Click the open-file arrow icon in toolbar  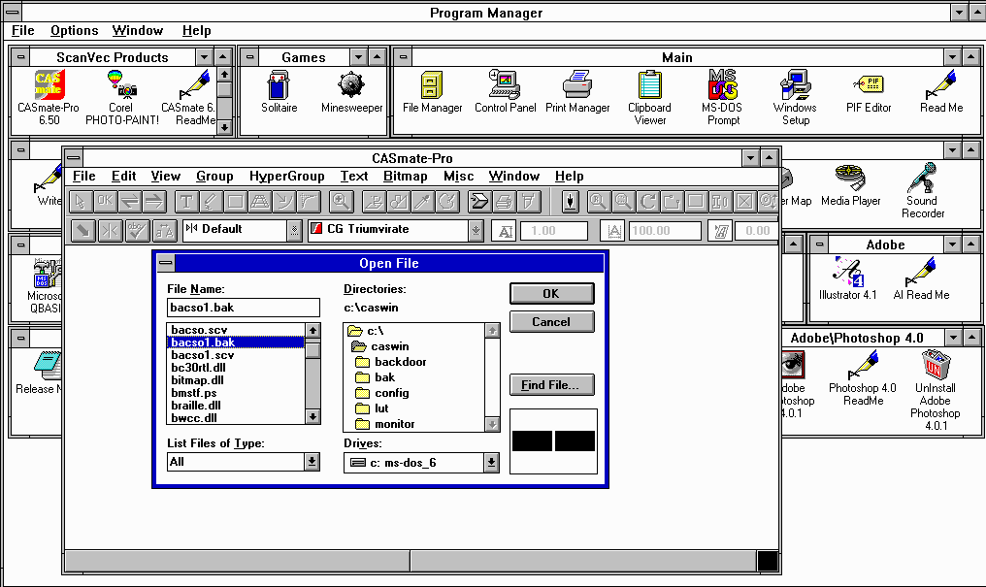click(479, 201)
